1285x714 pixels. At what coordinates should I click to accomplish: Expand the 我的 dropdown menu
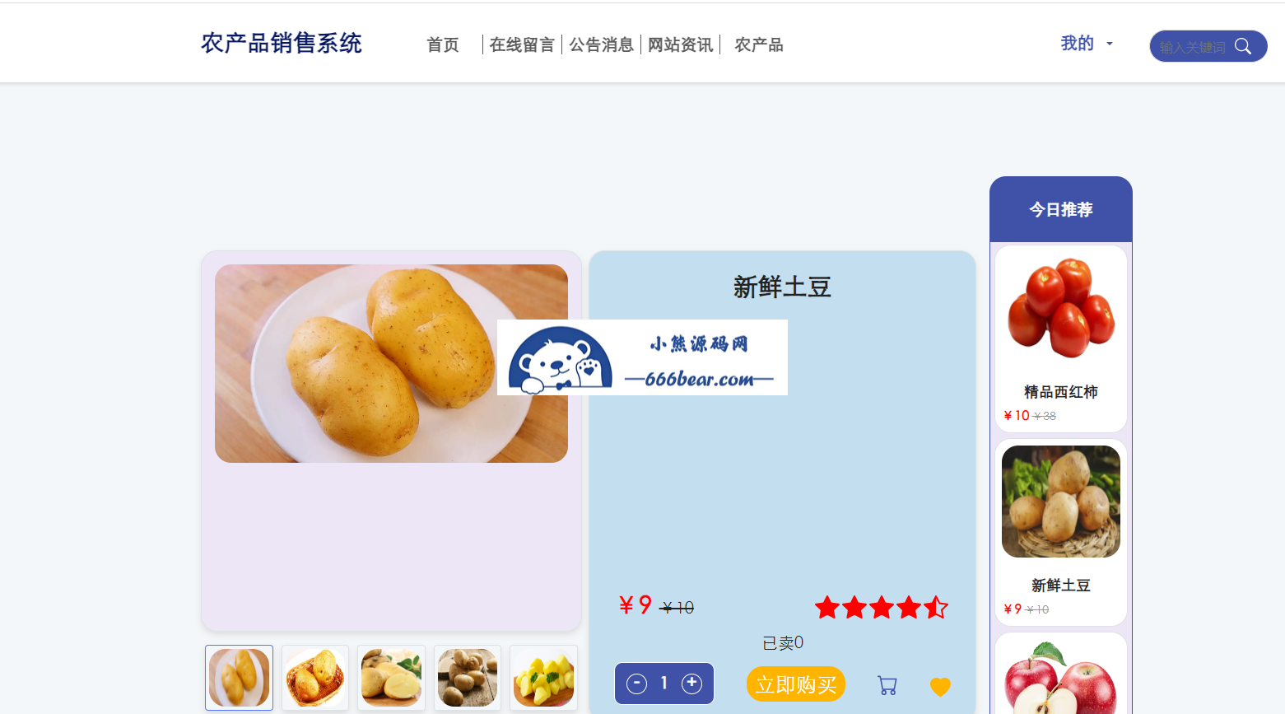[1087, 44]
